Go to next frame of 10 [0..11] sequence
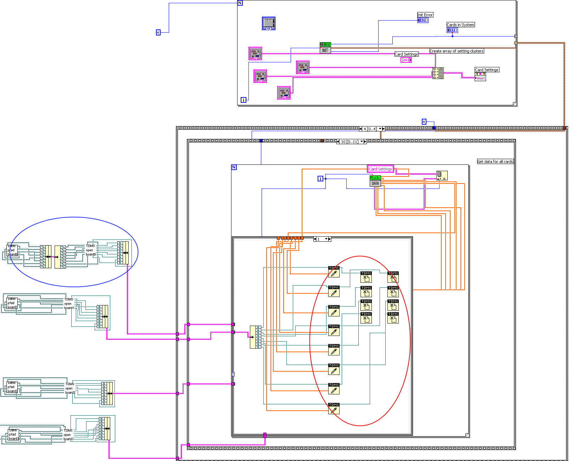Image resolution: width=576 pixels, height=461 pixels. [365, 142]
